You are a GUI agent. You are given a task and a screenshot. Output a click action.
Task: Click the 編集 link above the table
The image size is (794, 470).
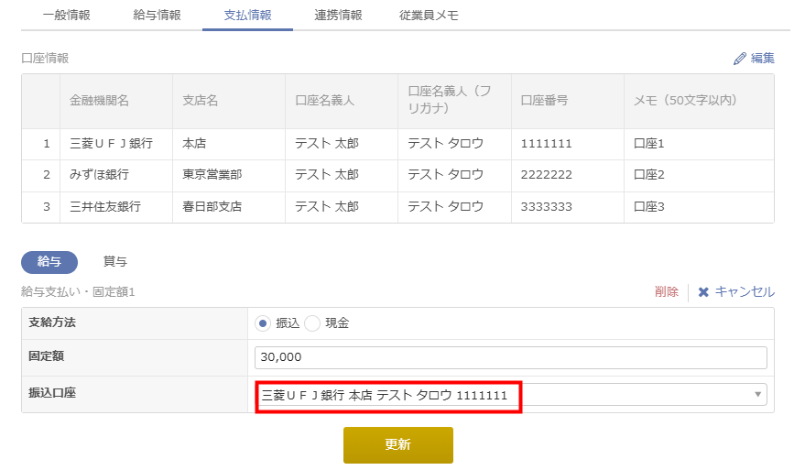762,59
